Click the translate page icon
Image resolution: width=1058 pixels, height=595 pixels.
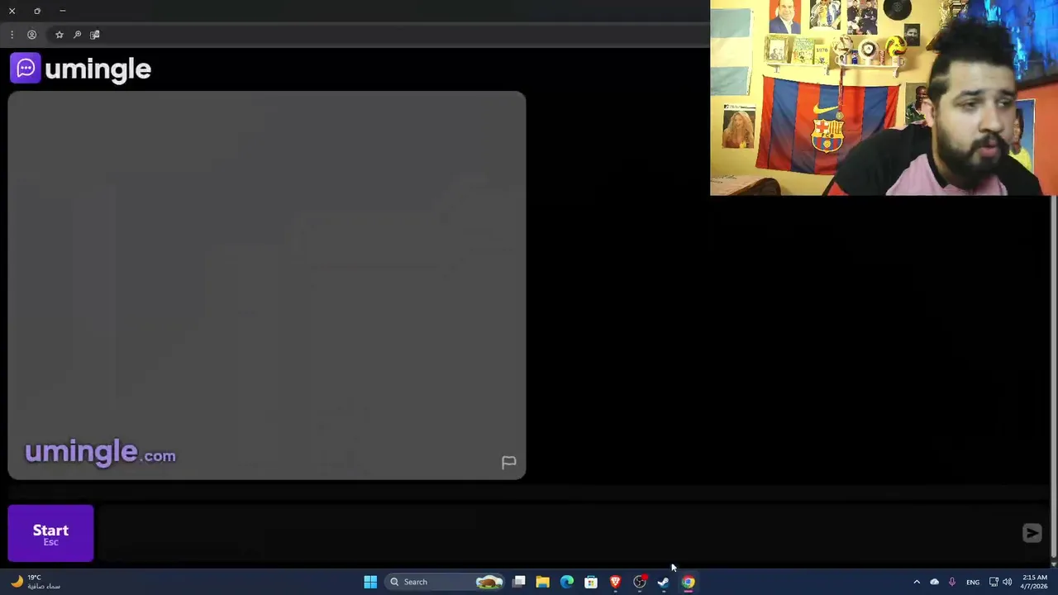pyautogui.click(x=94, y=35)
